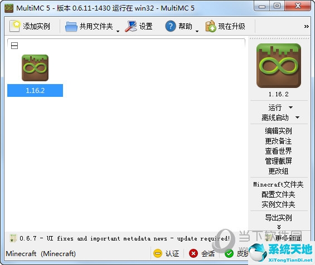Maximize the MultiMC window

coord(277,6)
